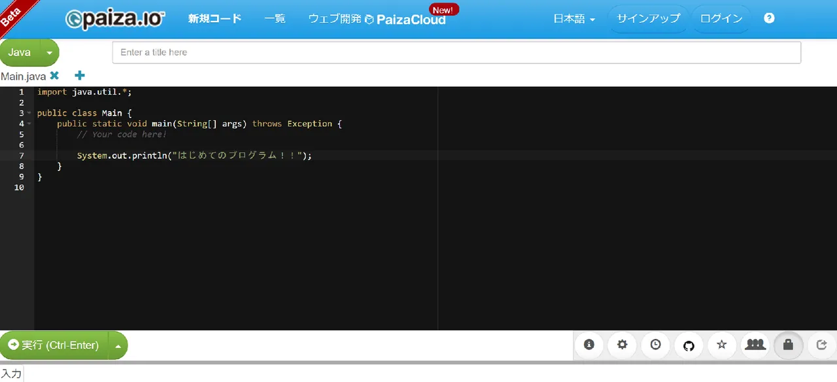Expand the 日本語 language dropdown
The height and width of the screenshot is (382, 837).
point(574,19)
